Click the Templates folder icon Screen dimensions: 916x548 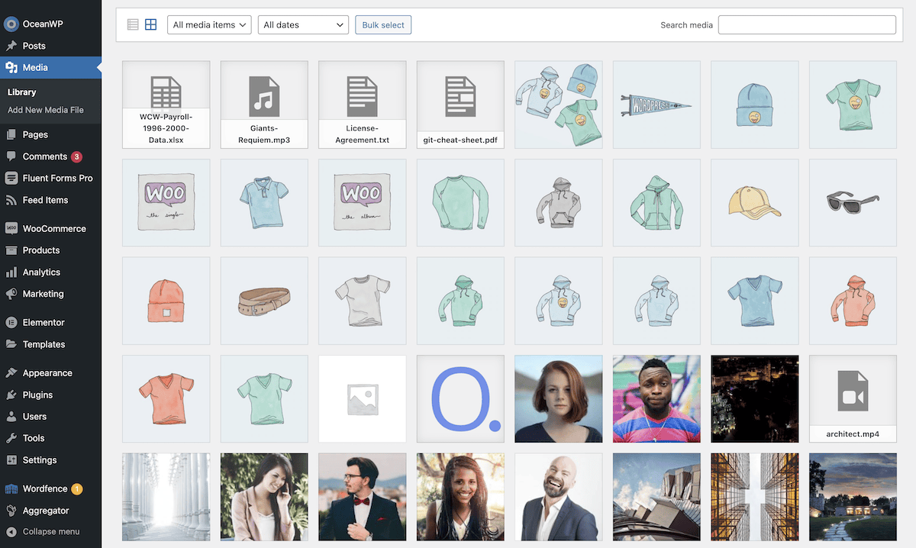[11, 344]
